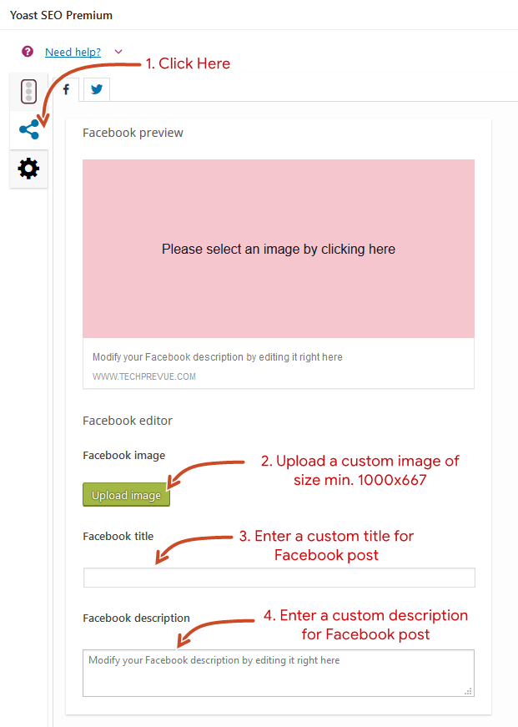Click the Upload image button
Screen dimensions: 518x727
(x=127, y=495)
